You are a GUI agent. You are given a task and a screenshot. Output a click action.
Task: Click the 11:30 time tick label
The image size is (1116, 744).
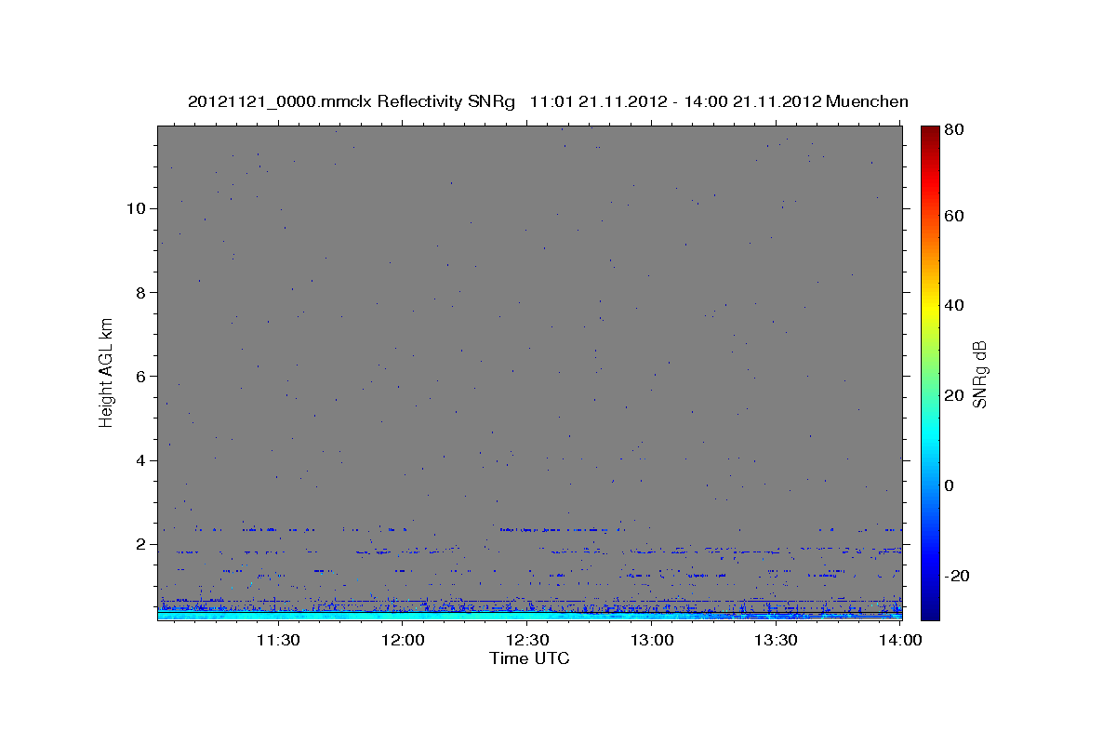(x=277, y=640)
